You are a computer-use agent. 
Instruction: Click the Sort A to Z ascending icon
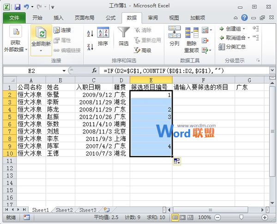click(x=90, y=33)
